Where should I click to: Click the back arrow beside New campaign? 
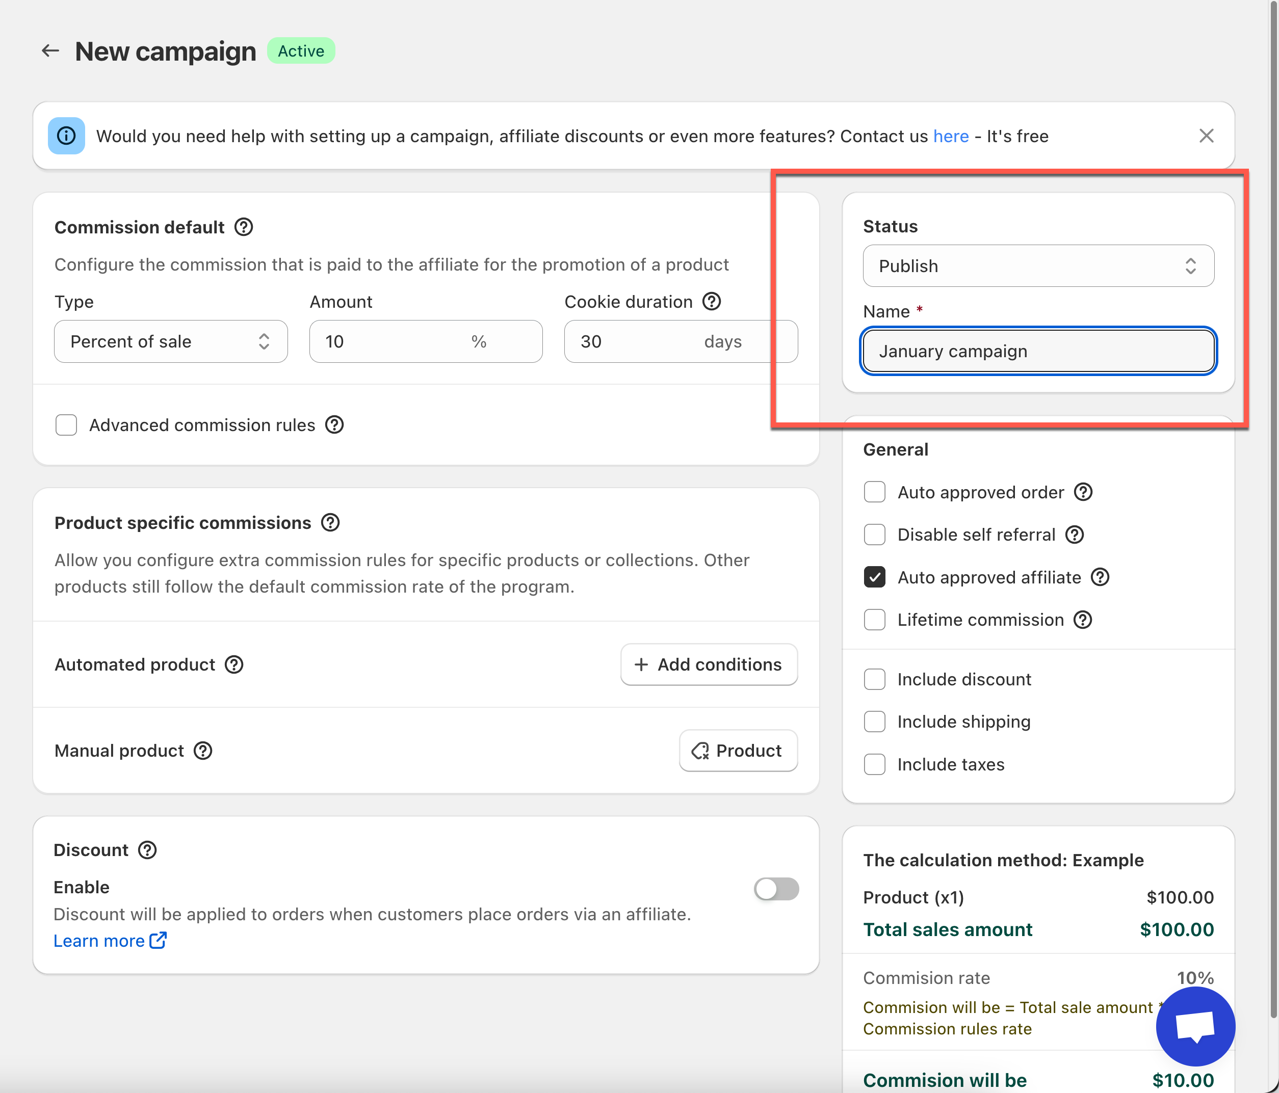[50, 51]
